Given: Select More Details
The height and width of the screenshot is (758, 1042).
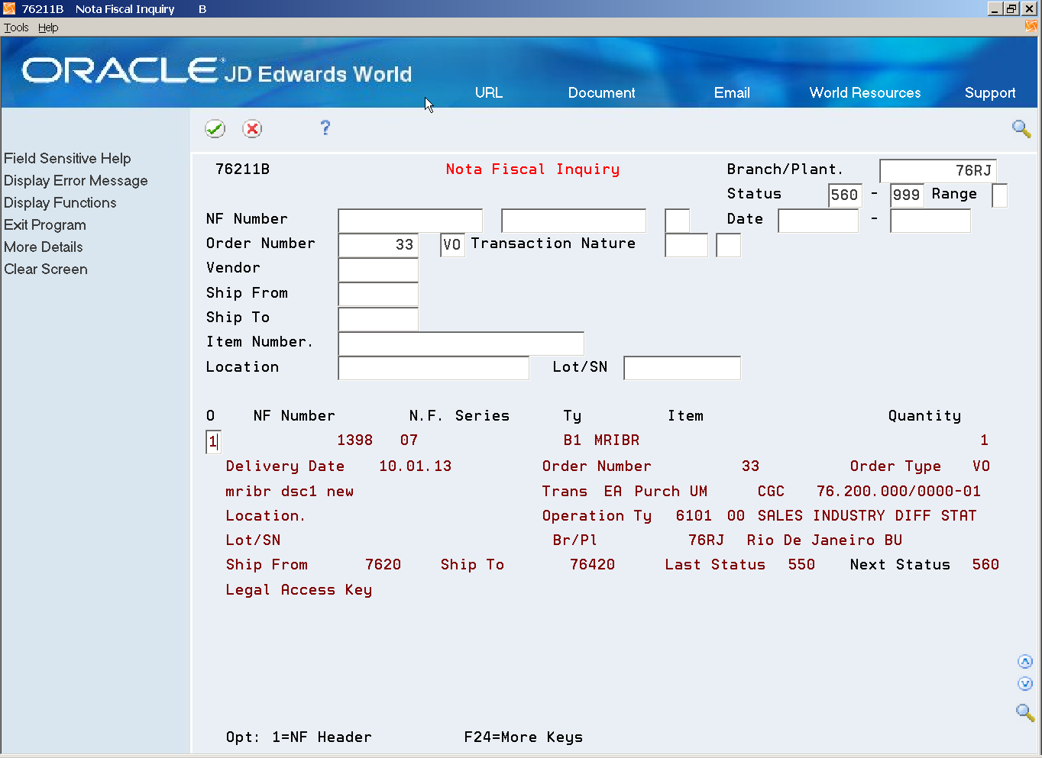Looking at the screenshot, I should point(44,247).
